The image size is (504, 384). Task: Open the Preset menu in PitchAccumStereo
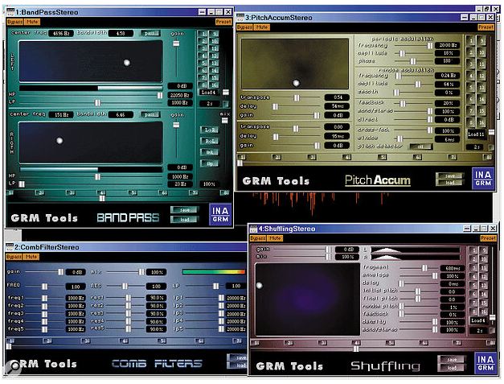coord(486,27)
